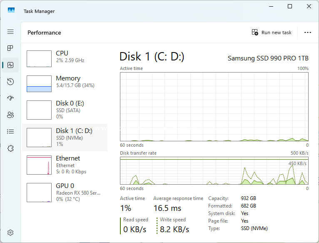Select GPU 0 Radeon RX 580 entry
Viewport: 319px width, 243px height.
click(65, 192)
